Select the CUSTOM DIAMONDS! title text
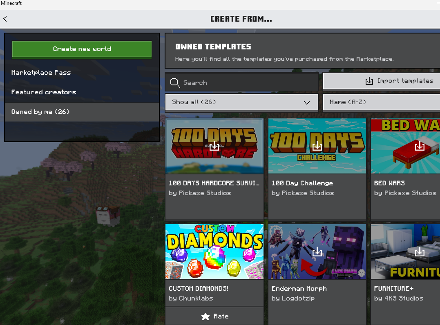 199,289
